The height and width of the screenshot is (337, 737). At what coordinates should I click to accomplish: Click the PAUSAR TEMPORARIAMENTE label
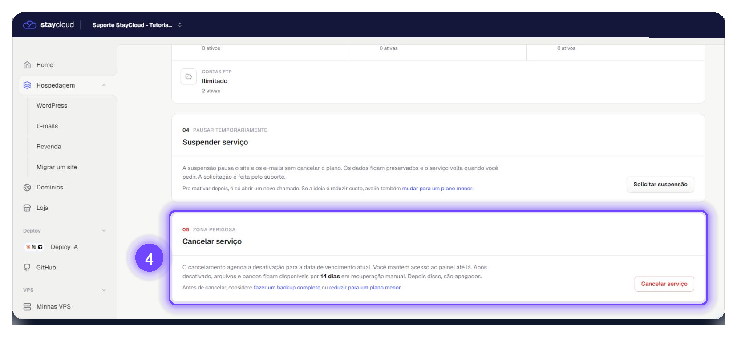[230, 130]
